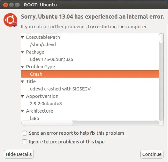Click the horizontal scrollbar of details list
This screenshot has height=162, width=168.
click(90, 123)
